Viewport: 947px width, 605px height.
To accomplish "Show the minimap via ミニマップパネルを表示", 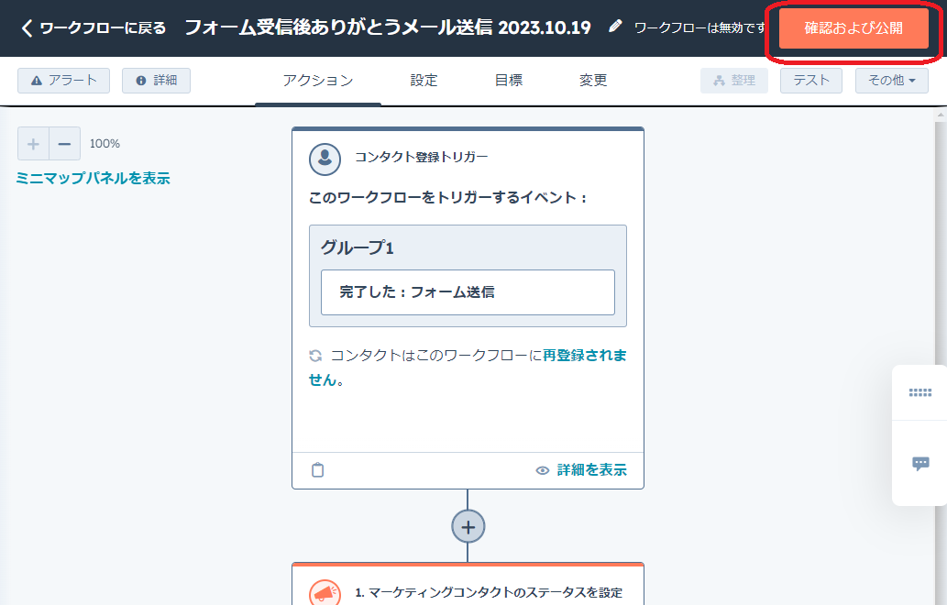I will [93, 178].
